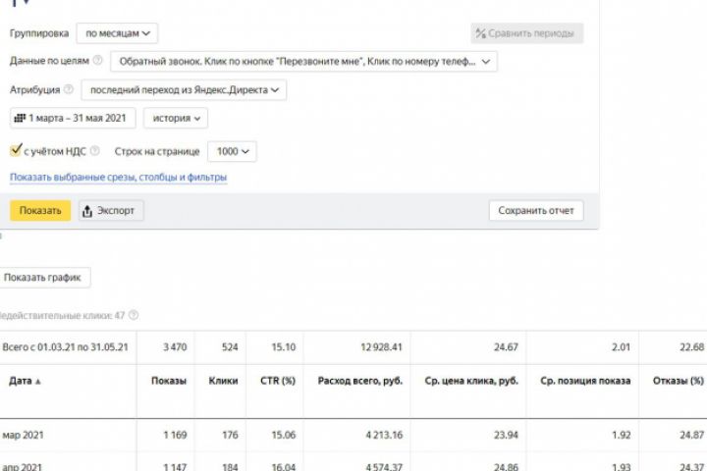Select the Строк на странице 1000 dropdown
The image size is (707, 471).
pos(232,151)
